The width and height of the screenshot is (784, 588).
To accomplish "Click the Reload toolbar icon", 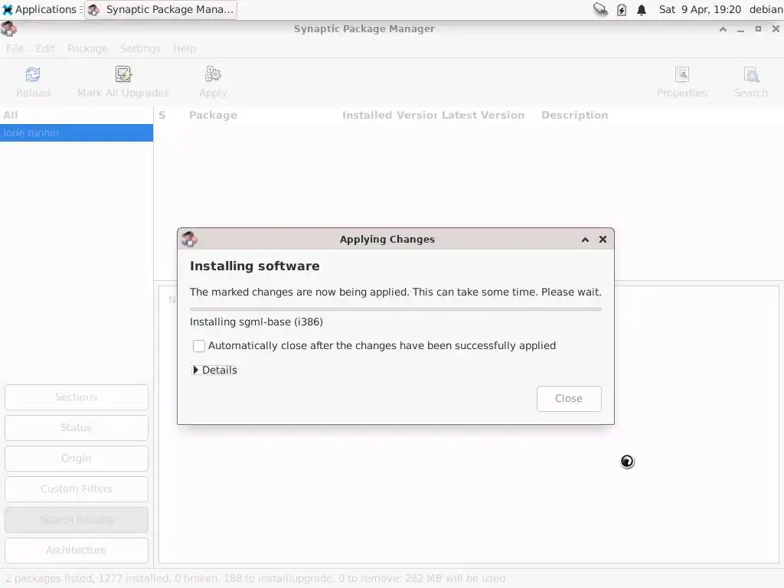I will [33, 75].
